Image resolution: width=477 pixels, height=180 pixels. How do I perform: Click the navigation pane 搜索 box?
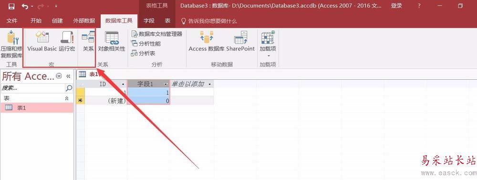(33, 88)
